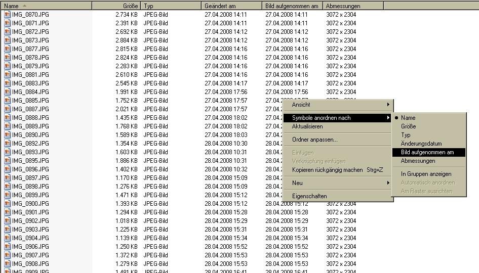
Task: Select the IMG_0903.JPG file icon
Action: point(7,230)
